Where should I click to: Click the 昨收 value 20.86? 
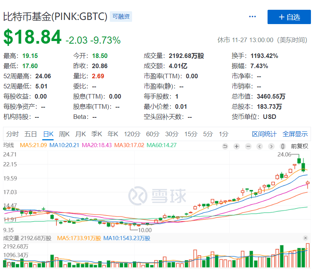pyautogui.click(x=100, y=66)
